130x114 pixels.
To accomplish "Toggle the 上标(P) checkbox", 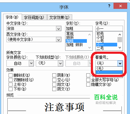I will [10, 84].
